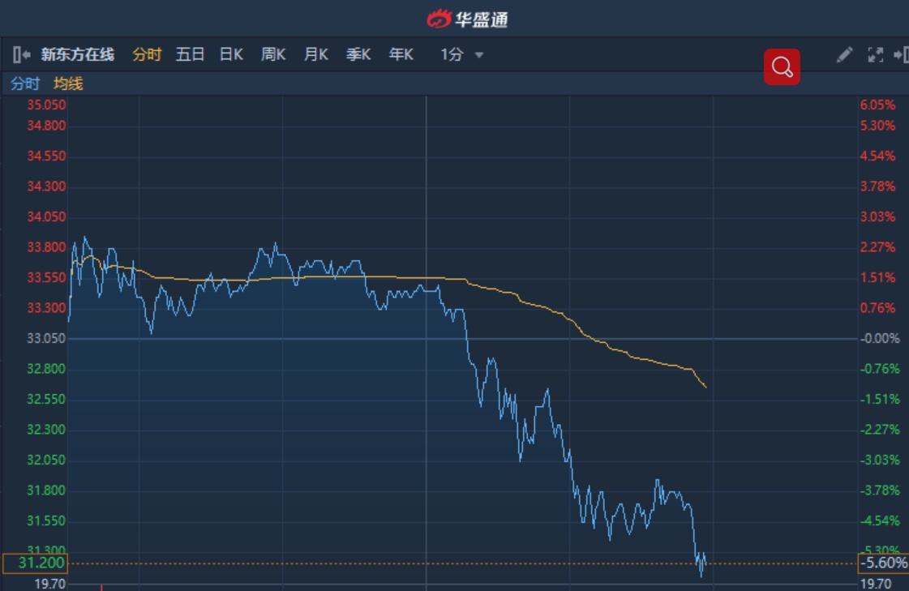Switch to the 五日 five-day view

(190, 55)
